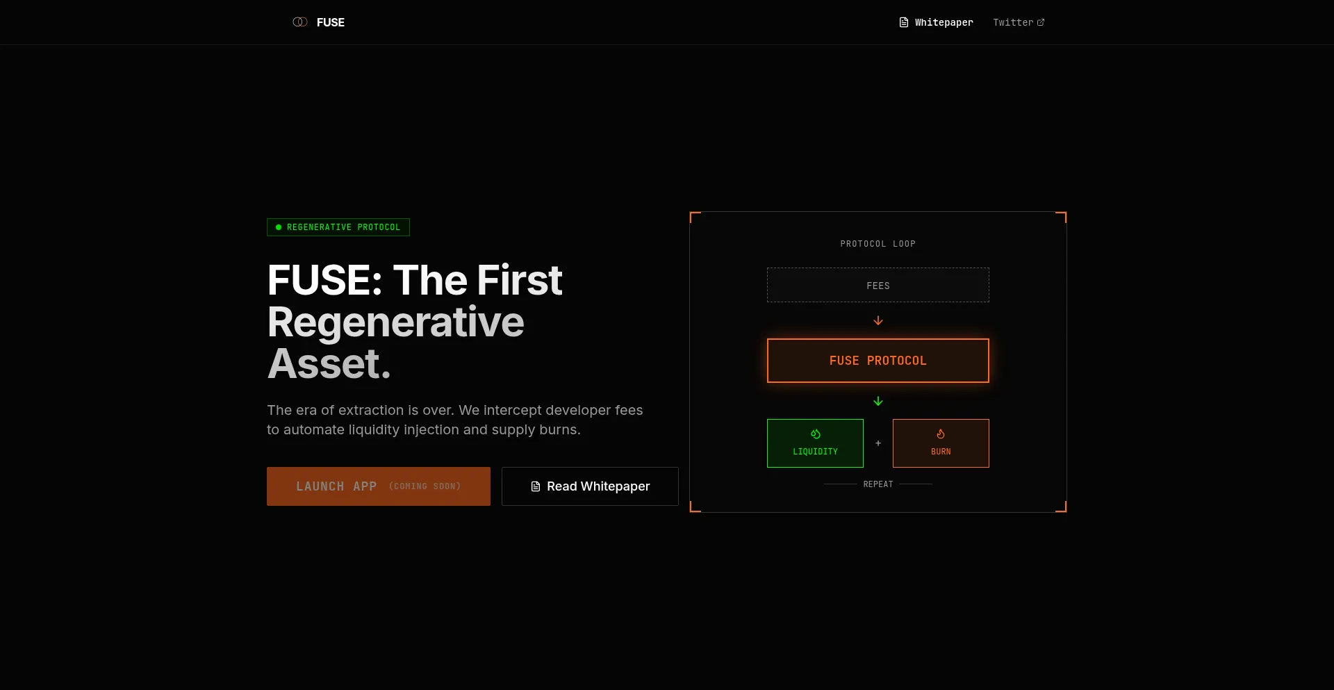Click the green arrow below the FEES box
Viewport: 1334px width, 690px height.
click(878, 320)
